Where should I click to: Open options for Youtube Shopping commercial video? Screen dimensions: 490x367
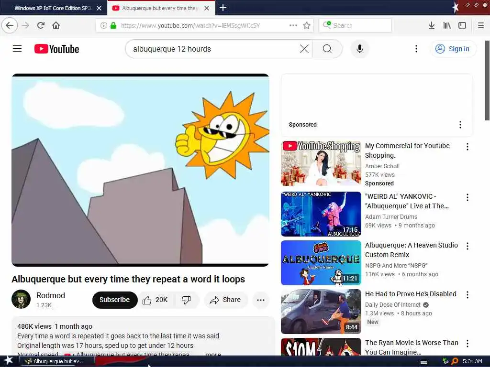point(467,147)
